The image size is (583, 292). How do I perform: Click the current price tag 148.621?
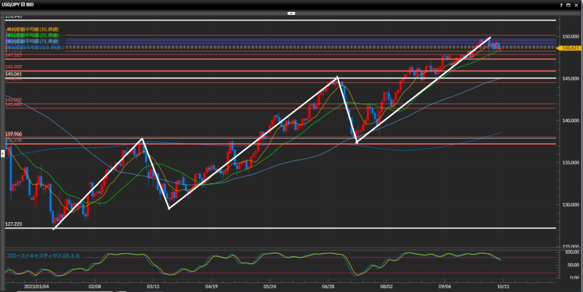(570, 48)
